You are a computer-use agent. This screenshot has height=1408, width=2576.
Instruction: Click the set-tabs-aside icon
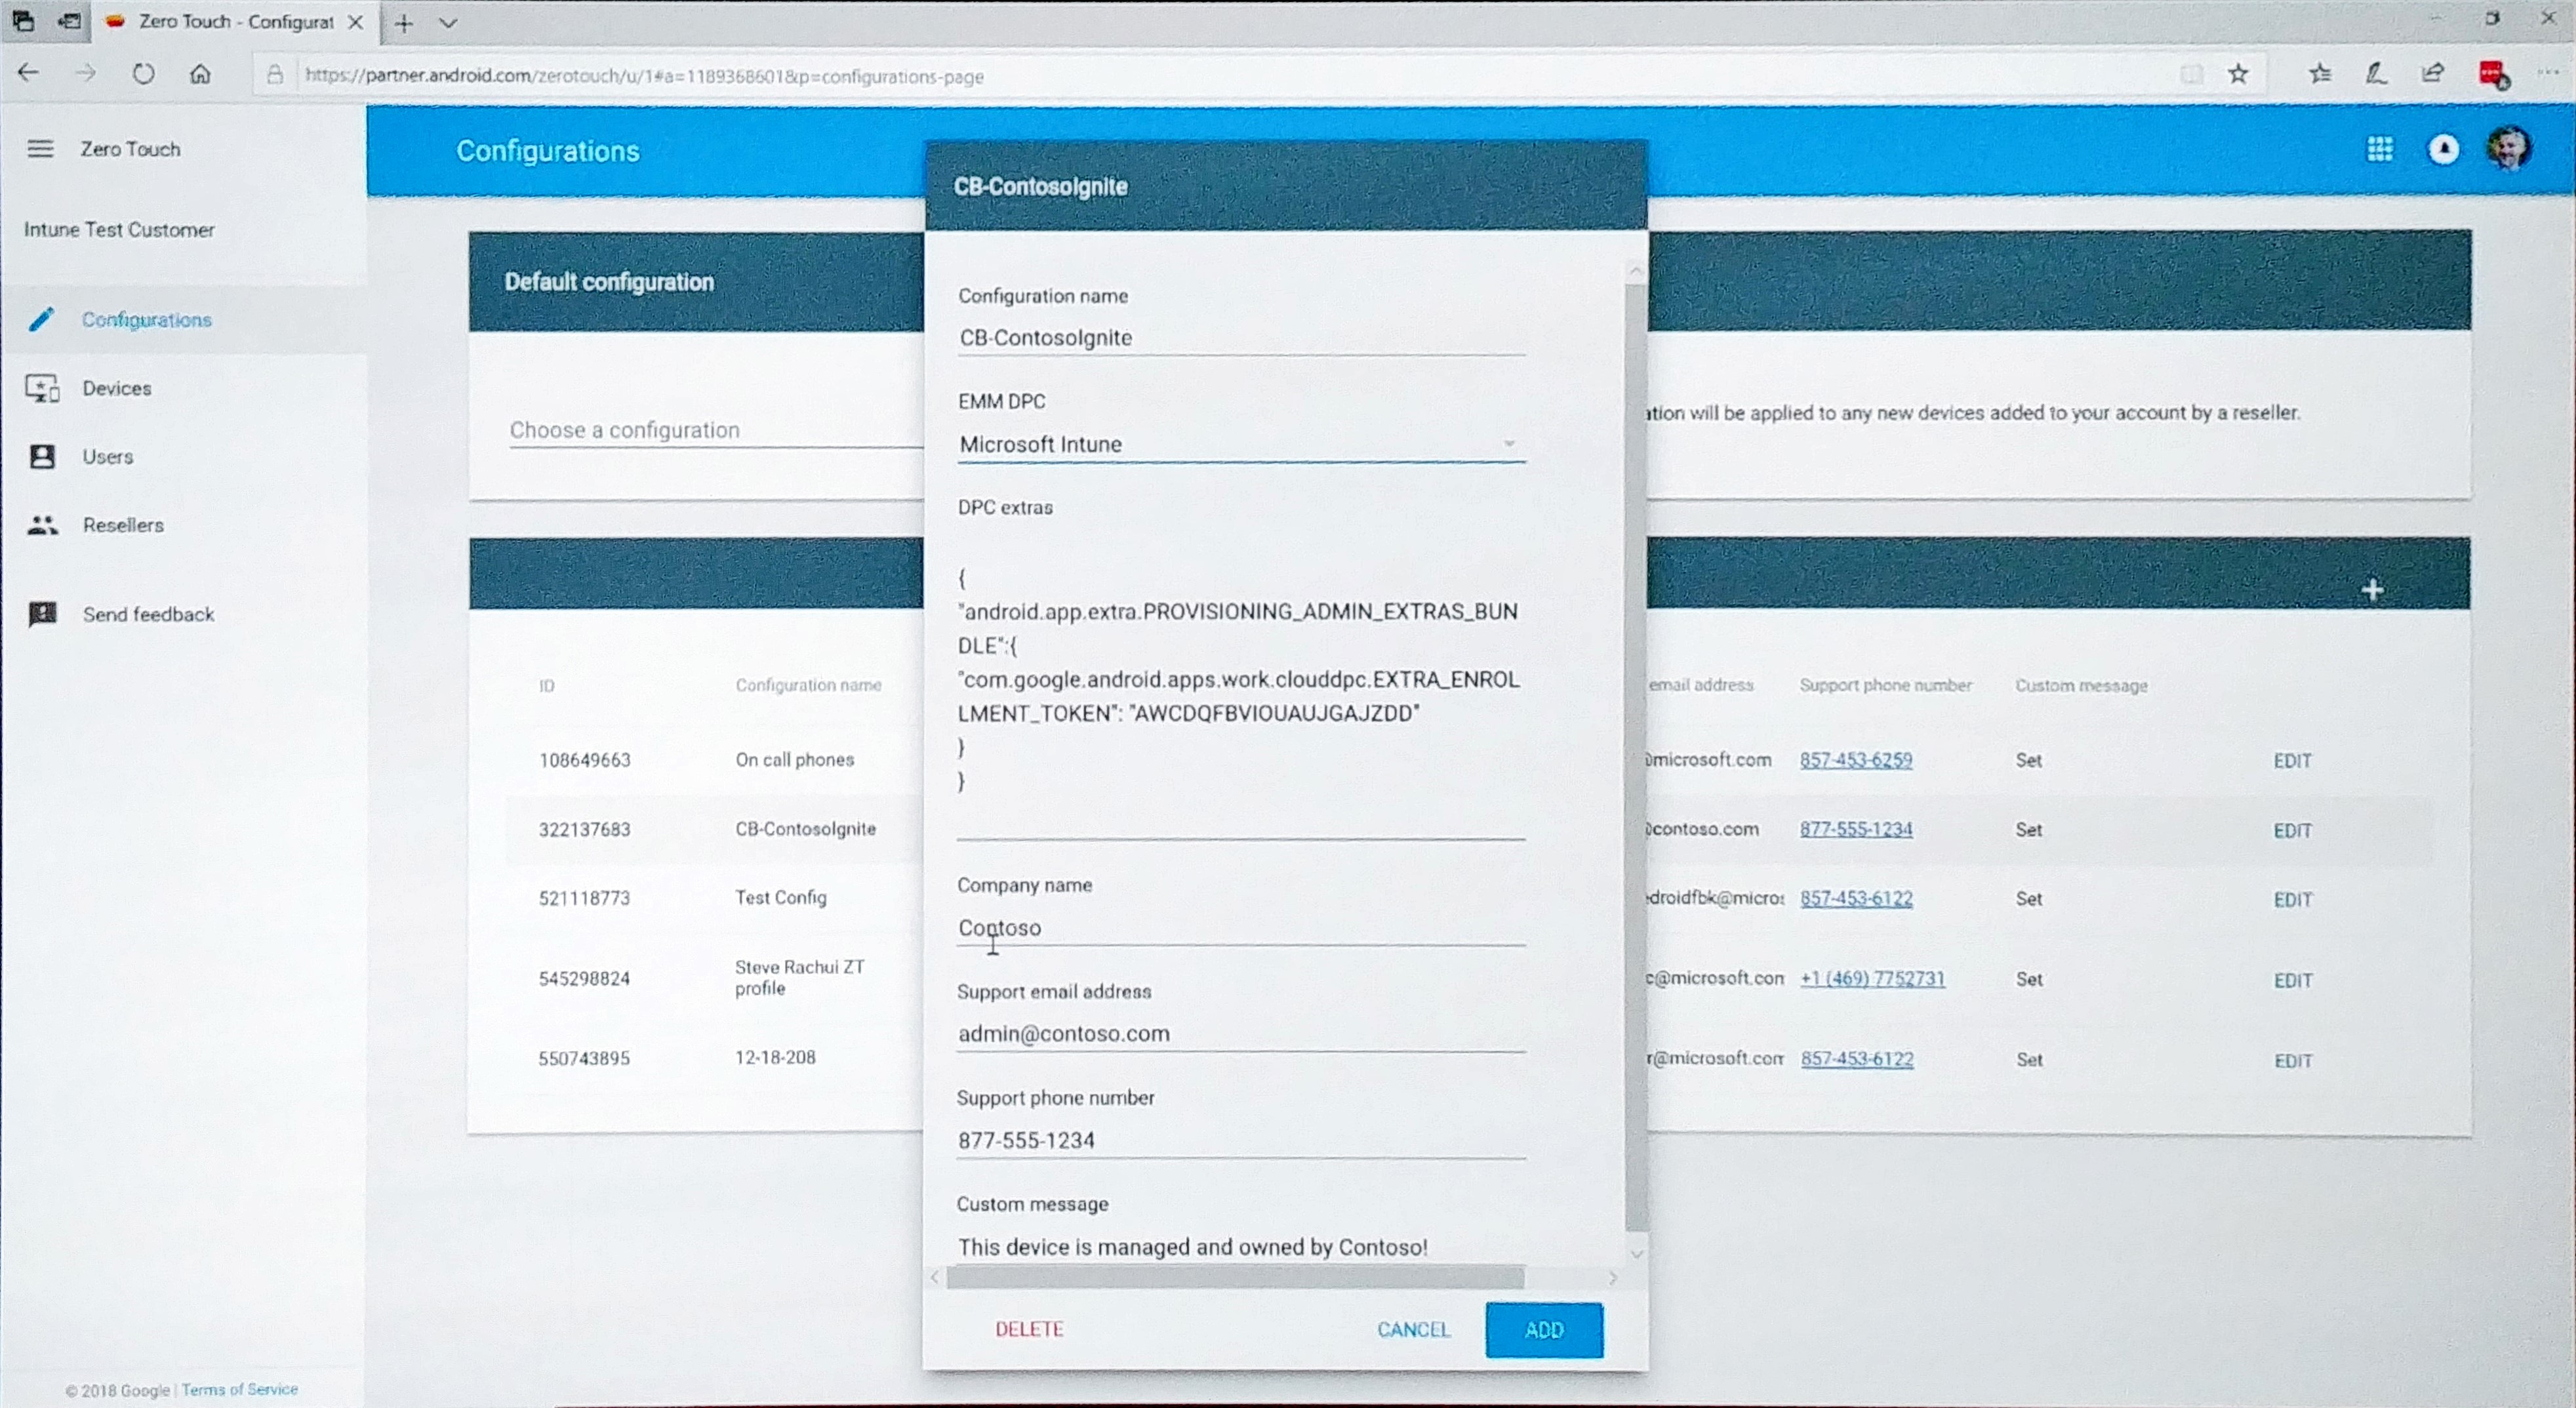(x=69, y=21)
